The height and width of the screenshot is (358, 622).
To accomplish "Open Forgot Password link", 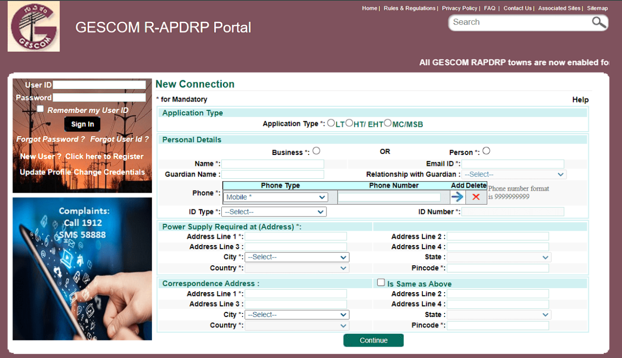I will pos(50,139).
